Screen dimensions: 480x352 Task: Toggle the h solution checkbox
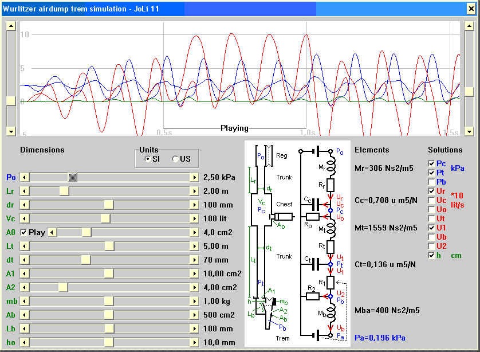coord(431,255)
